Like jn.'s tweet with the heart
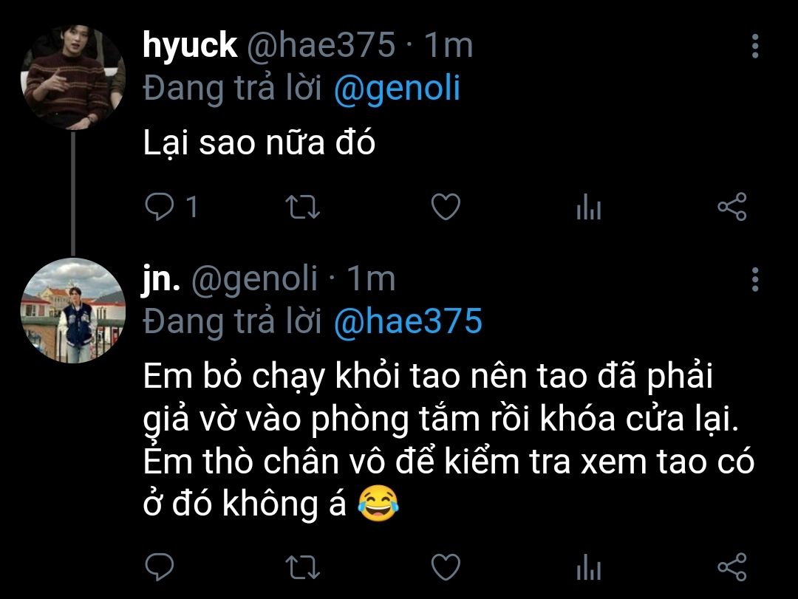Viewport: 798px width, 599px height. point(446,567)
